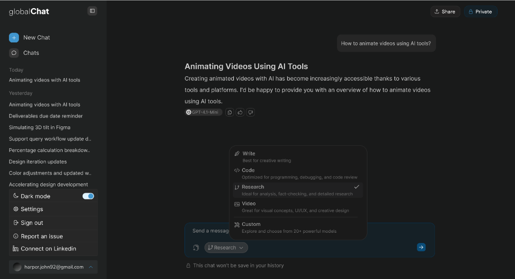Click the attachment icon in message box
Viewport: 515px width, 279px height.
click(x=196, y=248)
